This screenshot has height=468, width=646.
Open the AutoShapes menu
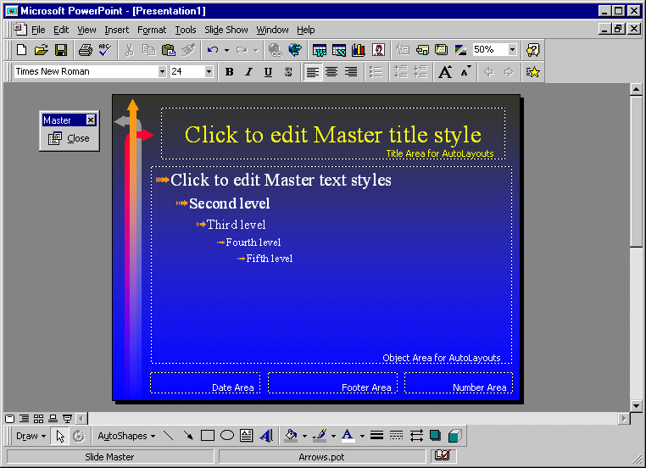pyautogui.click(x=126, y=436)
